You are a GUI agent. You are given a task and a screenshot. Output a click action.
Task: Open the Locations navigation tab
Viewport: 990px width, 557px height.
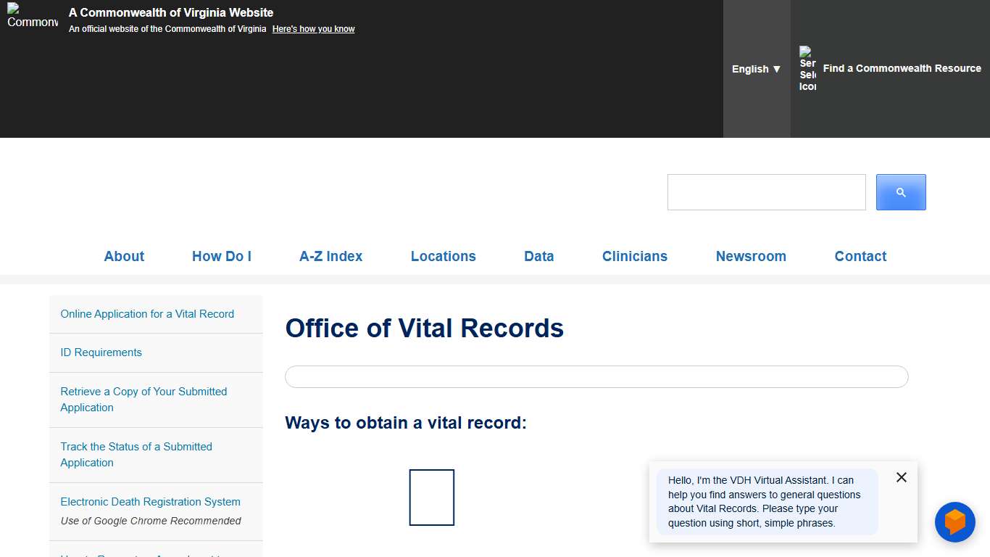443,256
